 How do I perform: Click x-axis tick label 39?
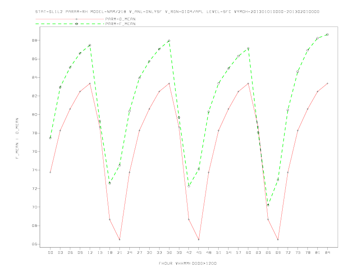179,253
